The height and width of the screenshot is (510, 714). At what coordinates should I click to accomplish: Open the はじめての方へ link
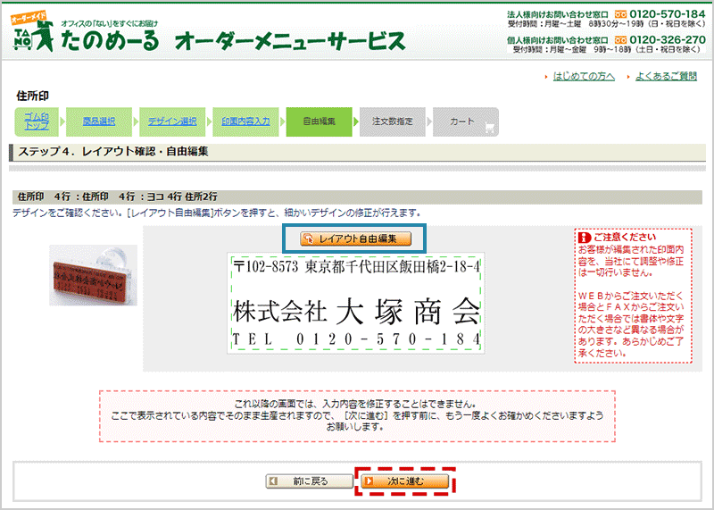[584, 77]
